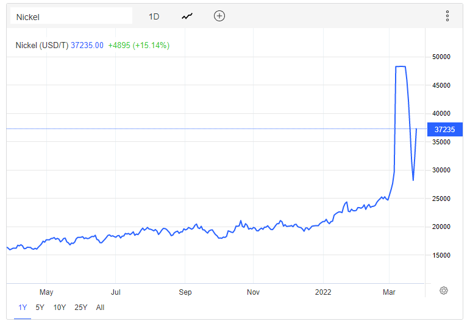Click the May date axis label

pyautogui.click(x=46, y=292)
